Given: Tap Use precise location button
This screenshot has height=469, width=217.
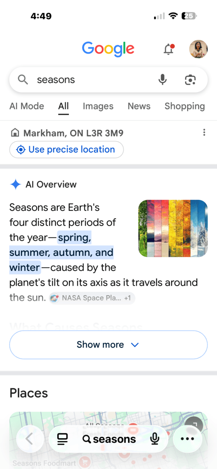Looking at the screenshot, I should tap(67, 149).
